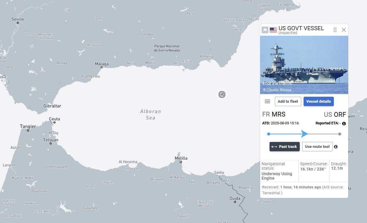The width and height of the screenshot is (367, 223).
Task: Select the vessel target marker on the map
Action: point(222,94)
